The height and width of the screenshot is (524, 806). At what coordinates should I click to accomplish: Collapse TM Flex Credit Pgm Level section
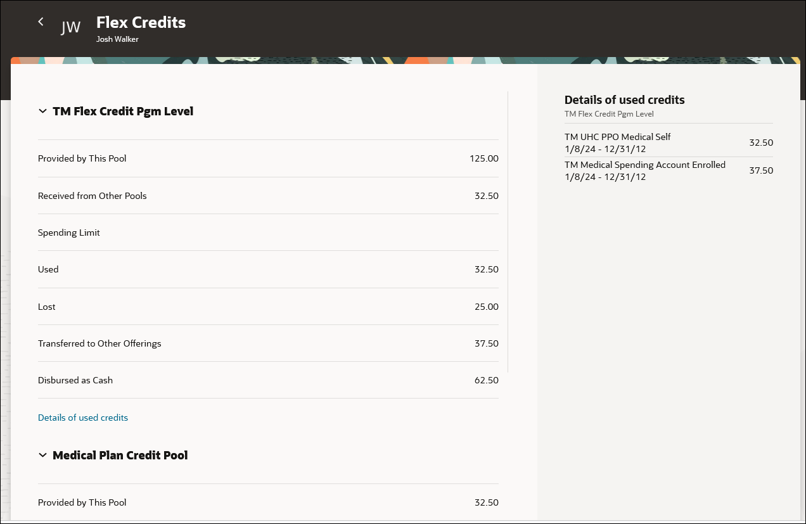coord(42,112)
